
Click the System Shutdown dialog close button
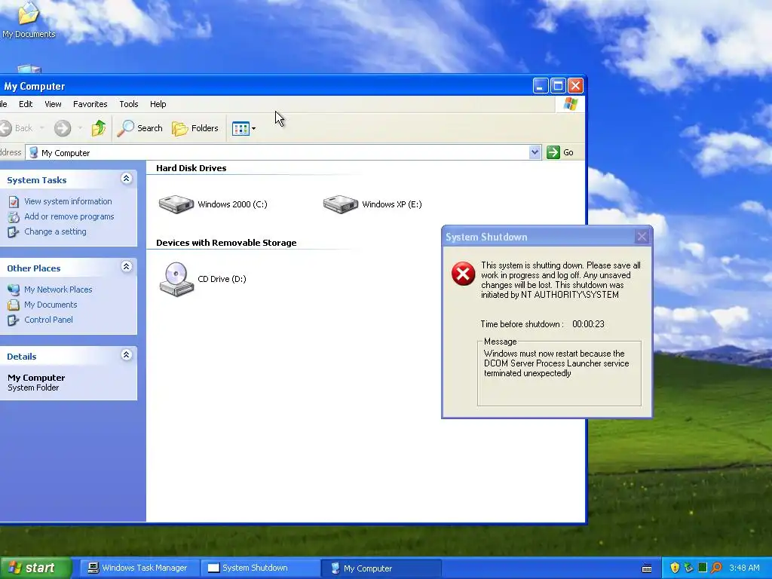tap(642, 237)
